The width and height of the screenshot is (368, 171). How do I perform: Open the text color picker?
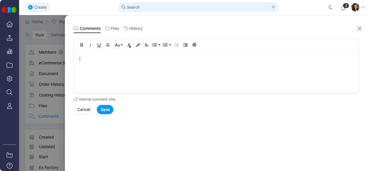pyautogui.click(x=129, y=45)
